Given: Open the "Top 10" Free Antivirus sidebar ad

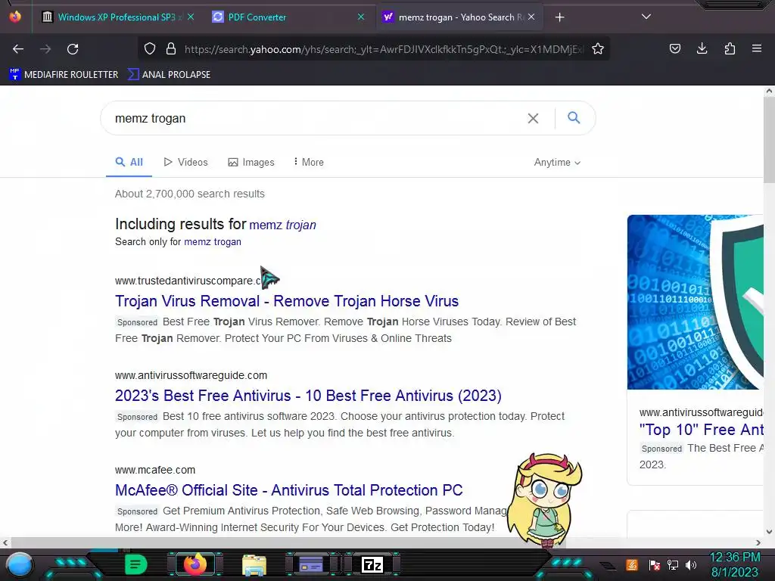Looking at the screenshot, I should 702,430.
